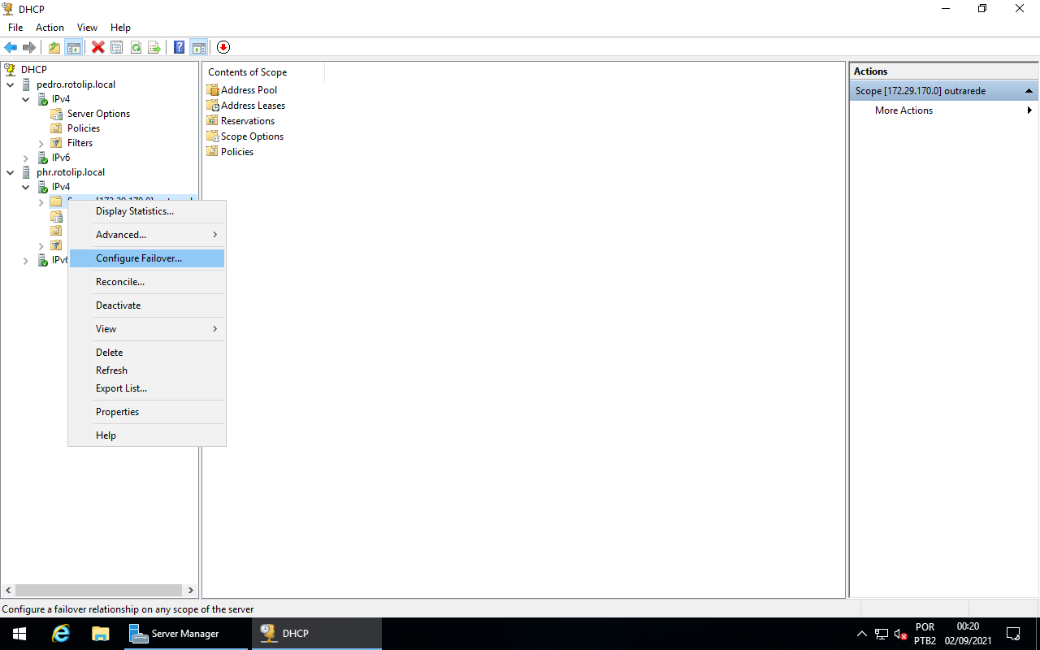
Task: Open the Action menu
Action: 50,27
